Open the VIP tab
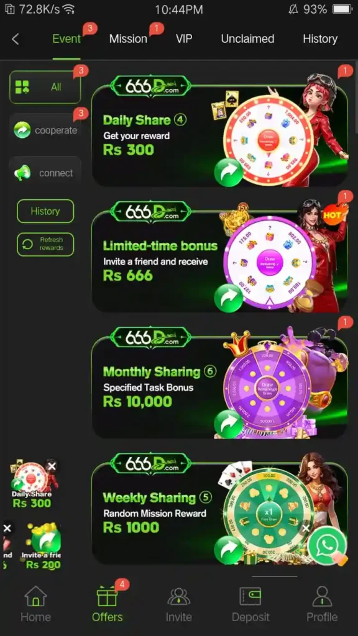This screenshot has width=358, height=636. pyautogui.click(x=184, y=39)
